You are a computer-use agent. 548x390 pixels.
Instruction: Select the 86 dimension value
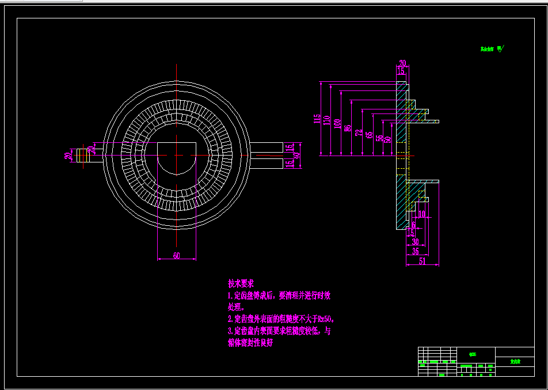(x=348, y=128)
